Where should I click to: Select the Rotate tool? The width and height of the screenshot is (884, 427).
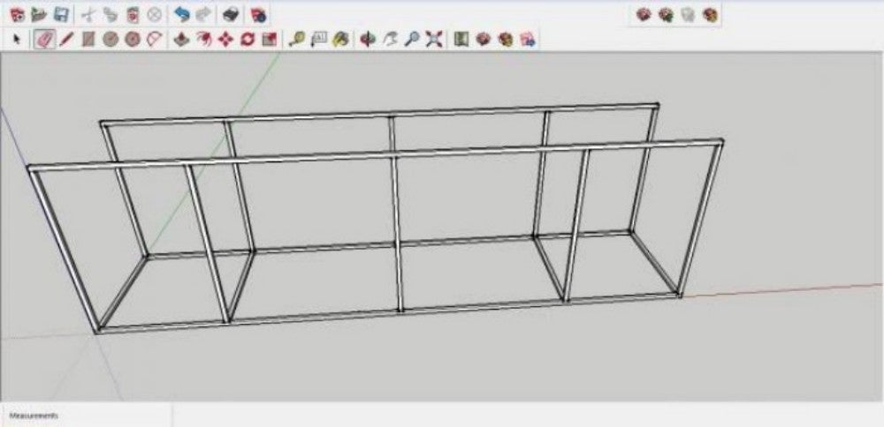[248, 40]
